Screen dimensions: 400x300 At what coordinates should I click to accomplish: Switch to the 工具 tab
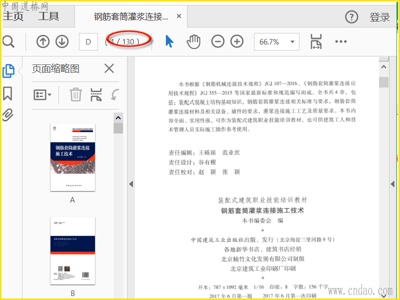(48, 16)
